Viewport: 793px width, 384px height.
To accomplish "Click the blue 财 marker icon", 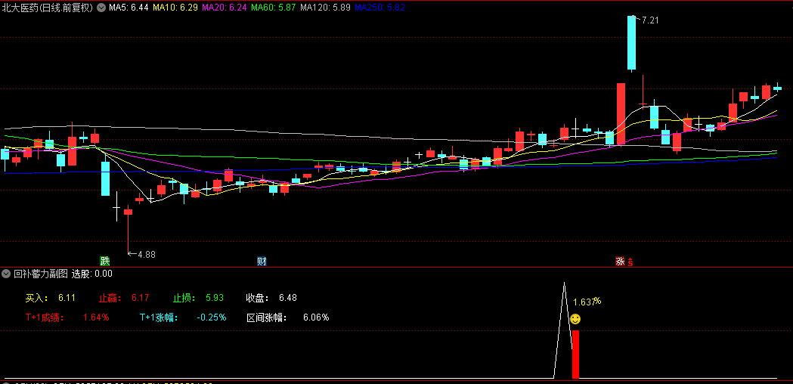I will point(262,262).
